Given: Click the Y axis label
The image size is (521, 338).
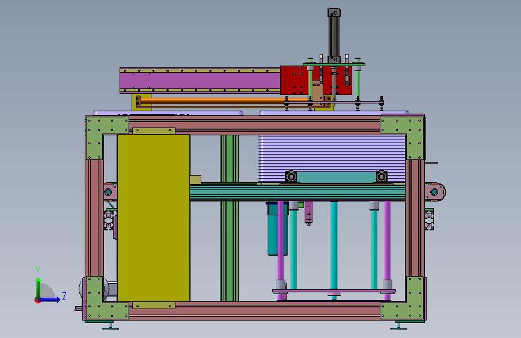Looking at the screenshot, I should (38, 271).
